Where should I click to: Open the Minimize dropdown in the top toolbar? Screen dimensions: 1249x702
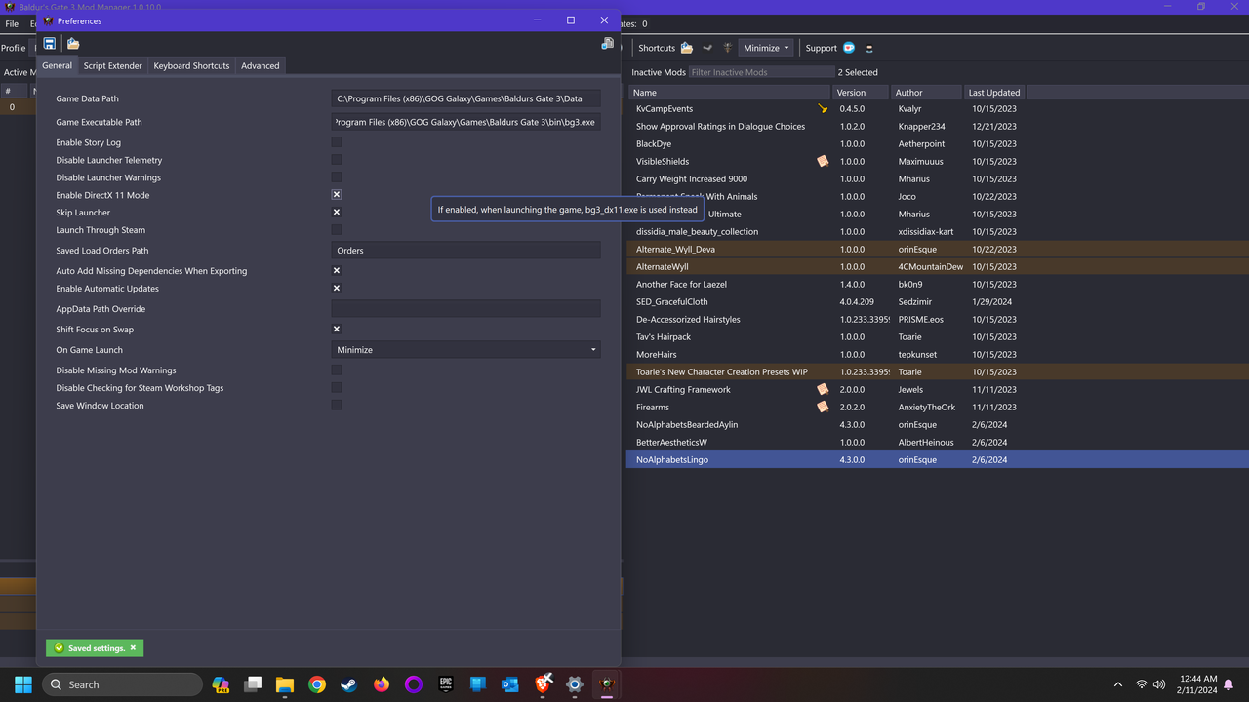766,47
